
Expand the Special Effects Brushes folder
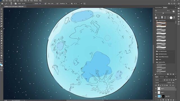(x=156, y=57)
